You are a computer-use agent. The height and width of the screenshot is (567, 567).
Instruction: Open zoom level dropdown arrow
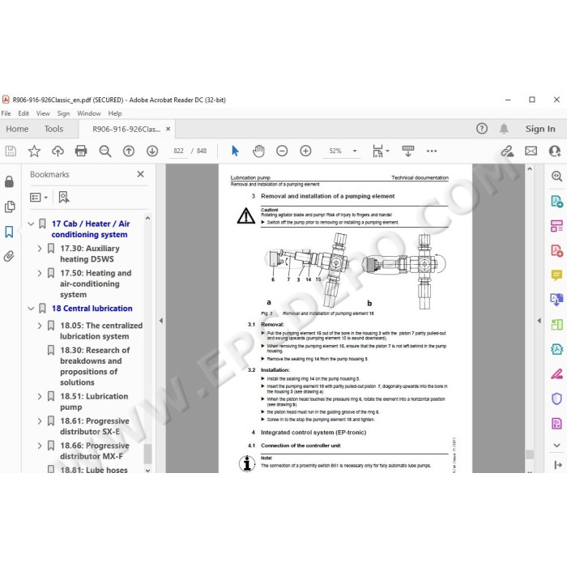click(x=355, y=151)
